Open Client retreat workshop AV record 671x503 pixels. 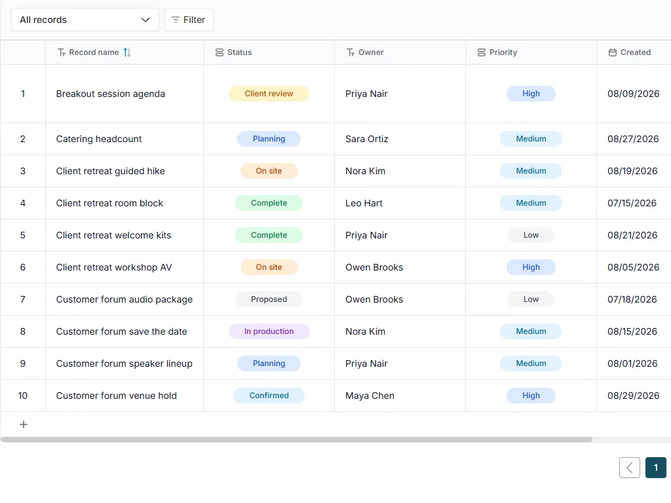click(114, 267)
